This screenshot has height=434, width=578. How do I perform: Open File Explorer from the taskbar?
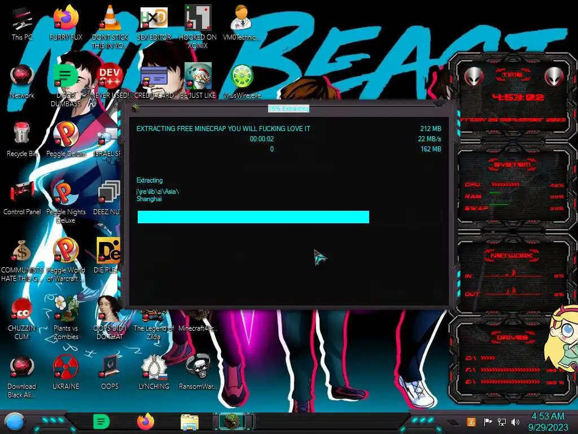190,422
